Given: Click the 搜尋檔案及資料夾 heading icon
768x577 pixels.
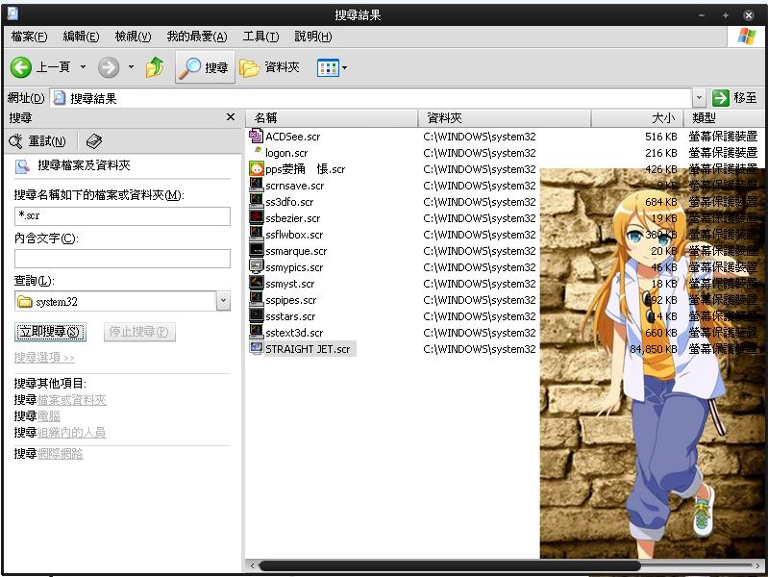Looking at the screenshot, I should 22,166.
